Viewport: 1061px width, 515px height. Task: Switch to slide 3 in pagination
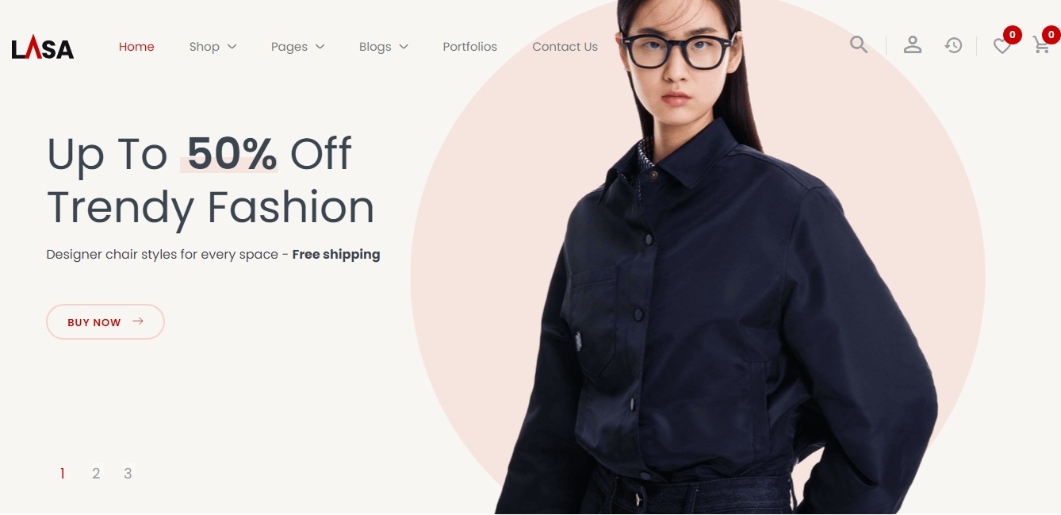tap(128, 474)
